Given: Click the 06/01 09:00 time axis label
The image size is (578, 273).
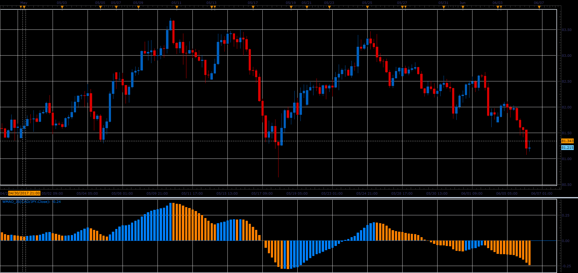Looking at the screenshot, I should point(472,193).
